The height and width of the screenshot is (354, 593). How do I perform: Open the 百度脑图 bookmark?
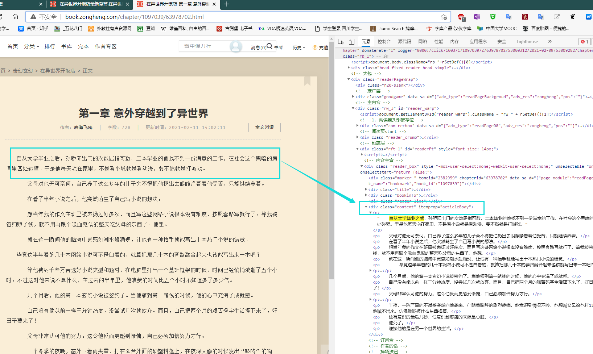click(x=546, y=28)
